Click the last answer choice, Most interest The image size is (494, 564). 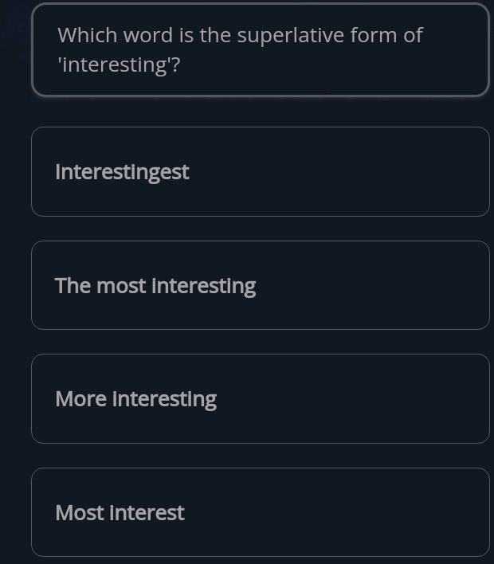pos(260,512)
